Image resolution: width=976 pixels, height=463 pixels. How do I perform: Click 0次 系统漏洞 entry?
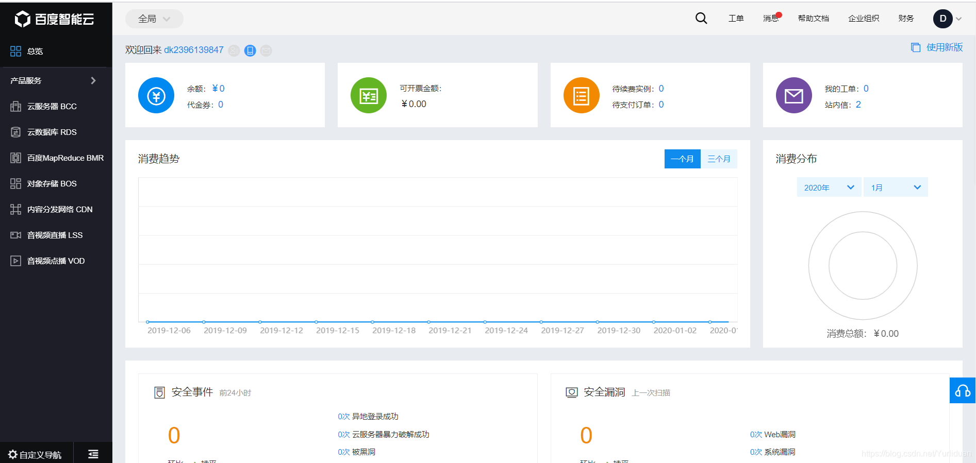(773, 452)
